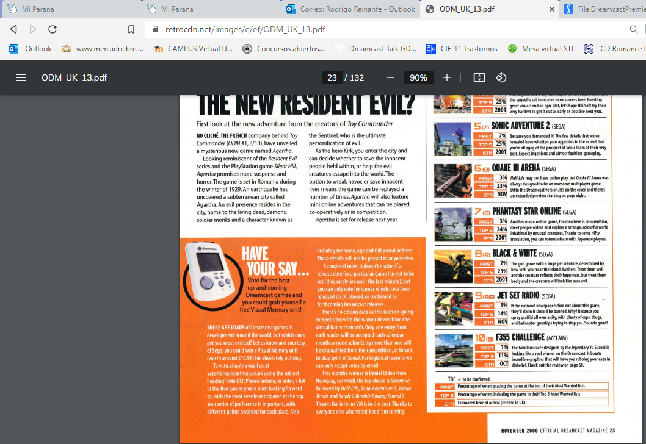
Task: Open the Mesa virtual STJ bookmark
Action: coord(540,49)
